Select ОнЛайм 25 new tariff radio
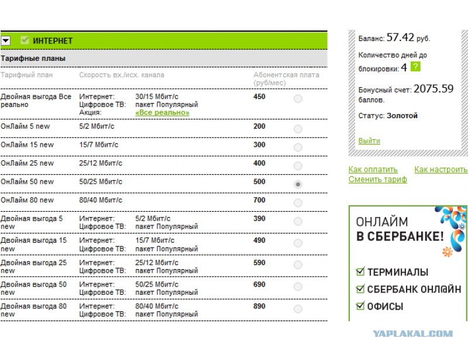This screenshot has height=351, width=468. 298,166
